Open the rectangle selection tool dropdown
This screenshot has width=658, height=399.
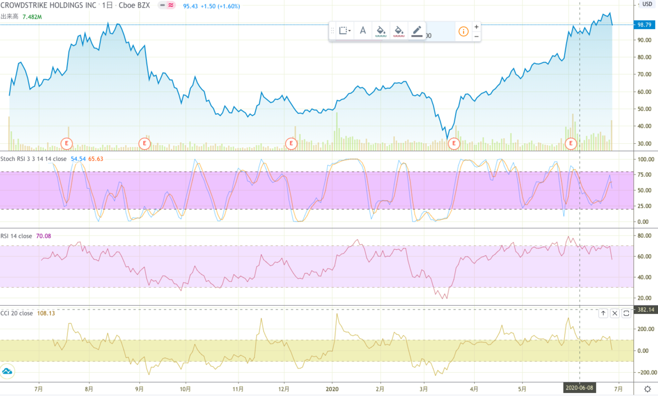pyautogui.click(x=345, y=31)
